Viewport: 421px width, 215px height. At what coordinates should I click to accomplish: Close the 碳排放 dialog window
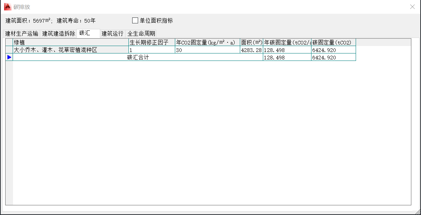[412, 7]
